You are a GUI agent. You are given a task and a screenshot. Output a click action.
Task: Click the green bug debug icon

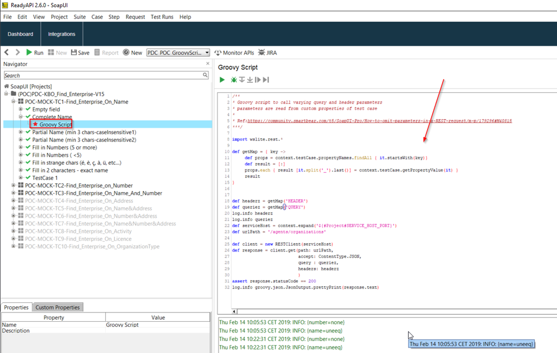pyautogui.click(x=234, y=80)
